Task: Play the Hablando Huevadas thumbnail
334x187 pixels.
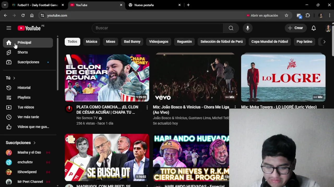Action: pyautogui.click(x=191, y=157)
